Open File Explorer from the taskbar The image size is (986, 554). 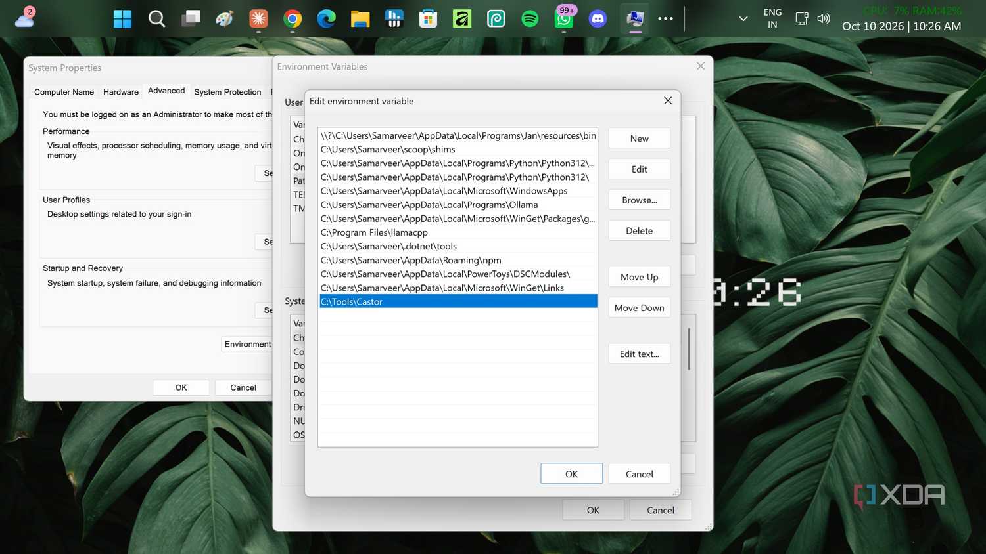(360, 19)
